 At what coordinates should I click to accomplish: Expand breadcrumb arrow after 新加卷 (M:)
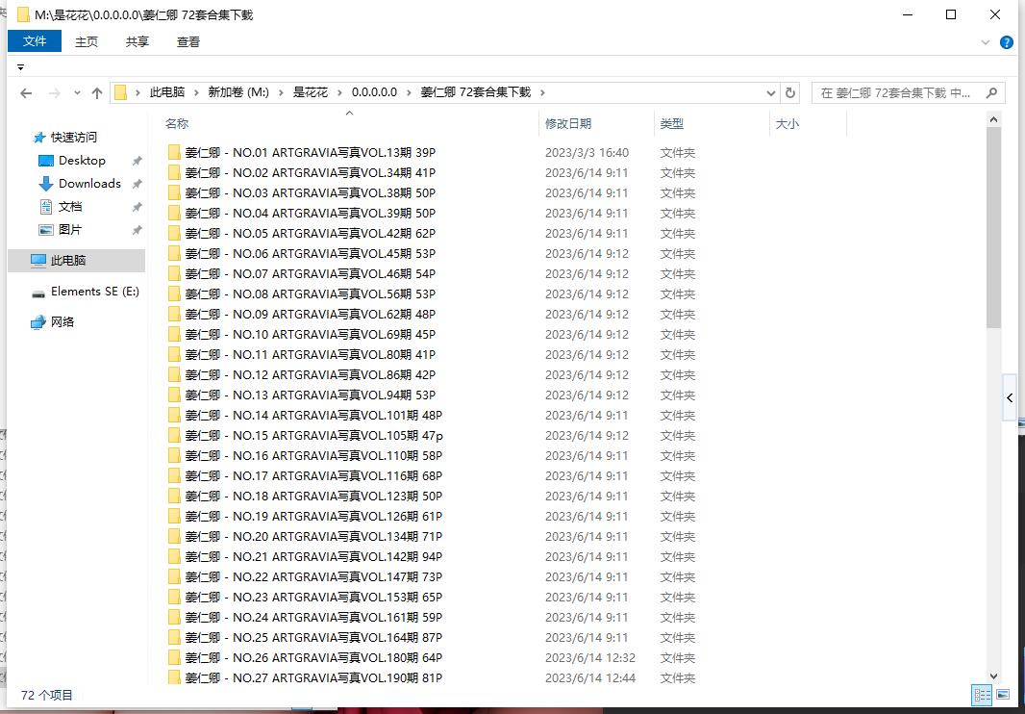(x=281, y=93)
